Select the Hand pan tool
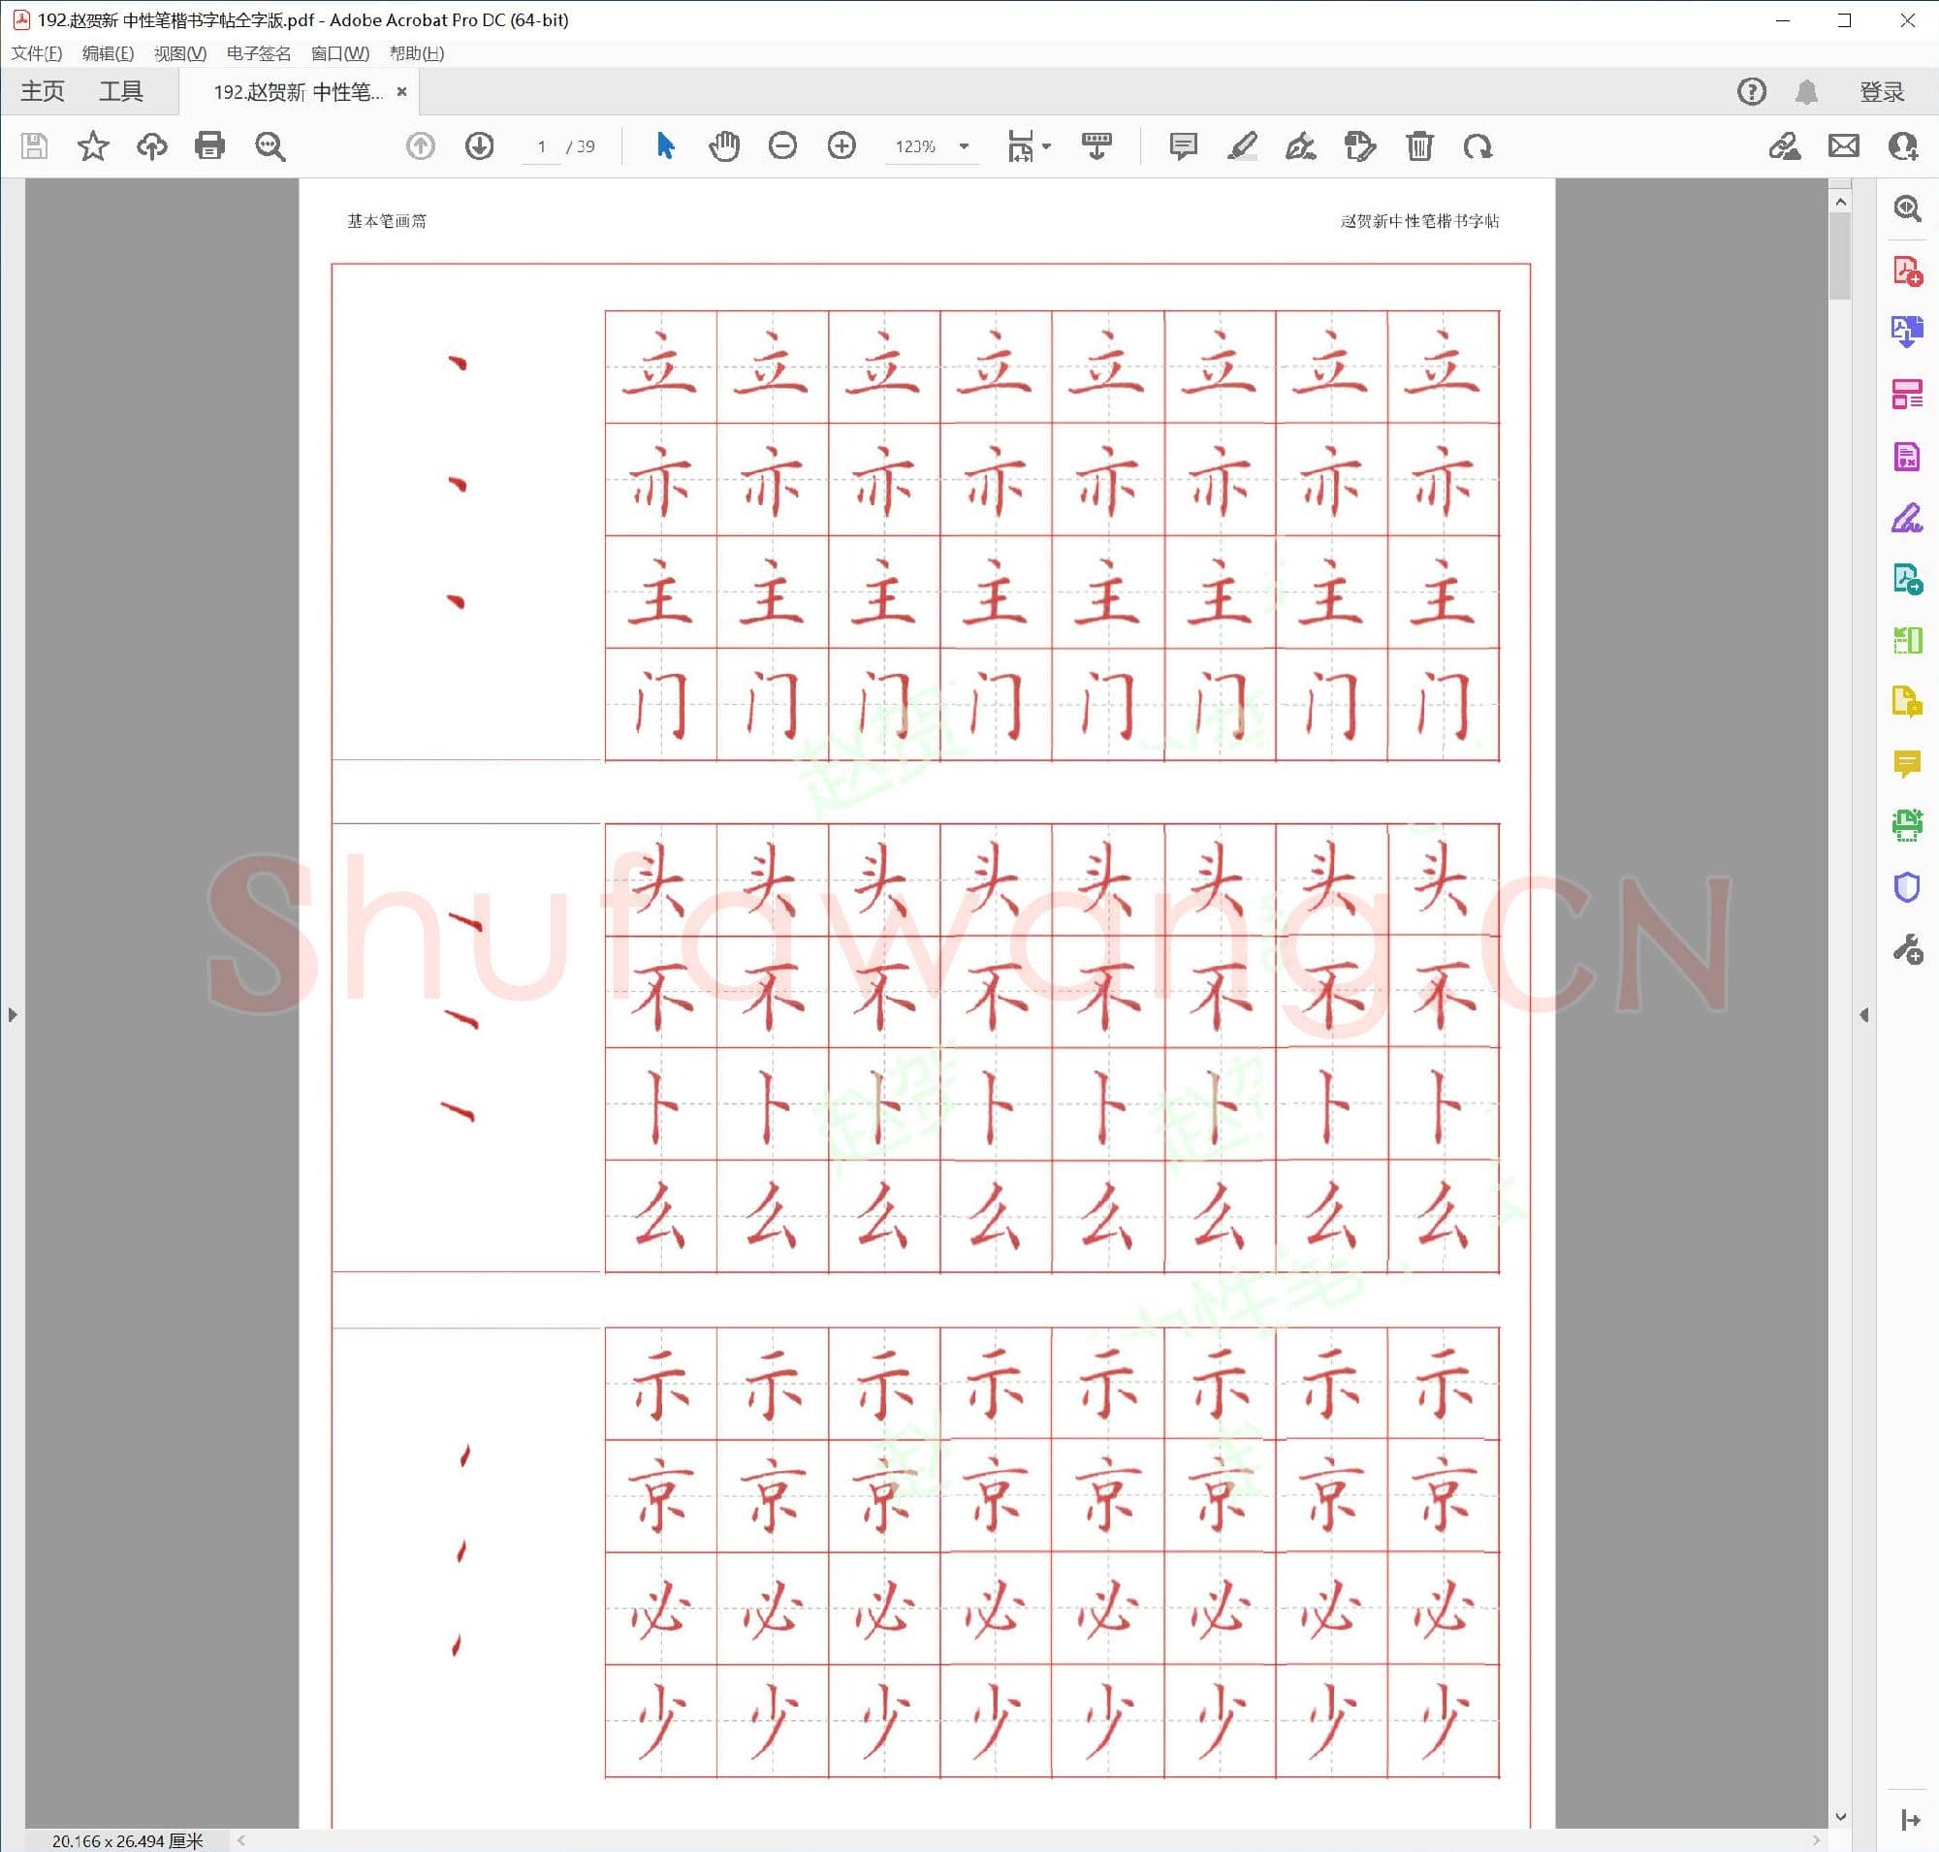This screenshot has height=1852, width=1939. pyautogui.click(x=723, y=146)
